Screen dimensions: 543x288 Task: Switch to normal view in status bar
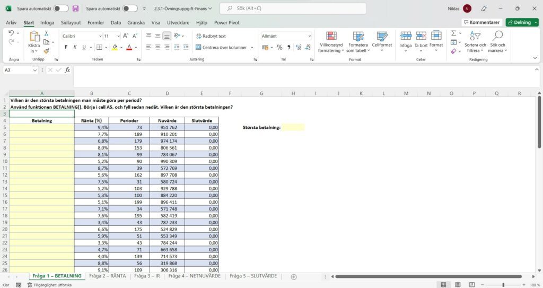click(x=443, y=284)
